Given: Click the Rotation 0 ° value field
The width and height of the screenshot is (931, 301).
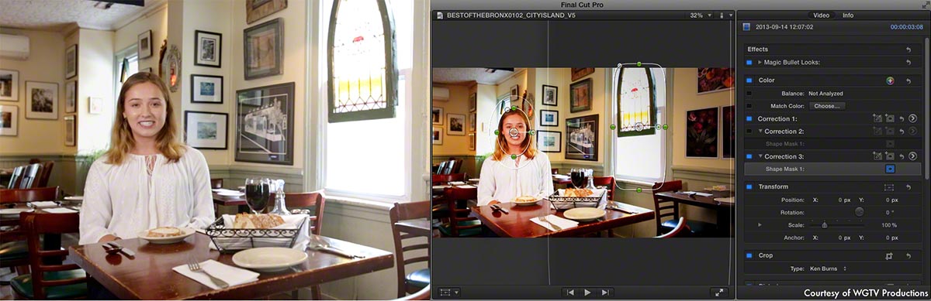Looking at the screenshot, I should tap(890, 212).
